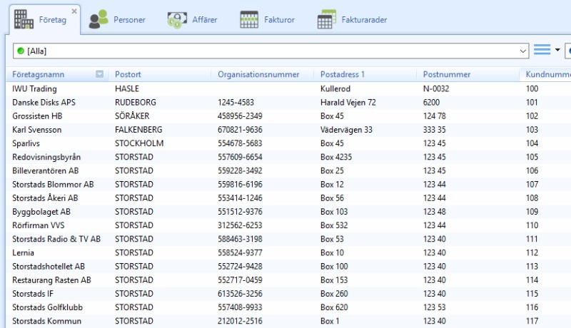Image resolution: width=571 pixels, height=328 pixels.
Task: Click the Vädervägen 33 address cell
Action: click(346, 130)
